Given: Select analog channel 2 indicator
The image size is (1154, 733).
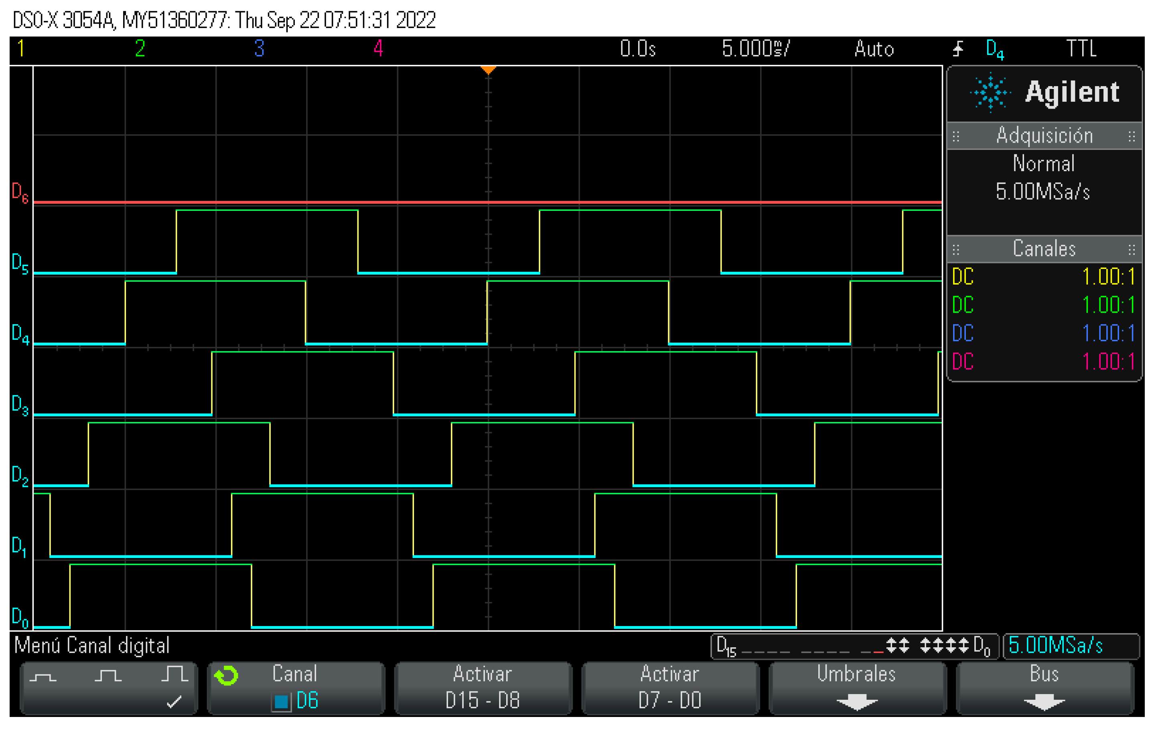Looking at the screenshot, I should point(140,48).
